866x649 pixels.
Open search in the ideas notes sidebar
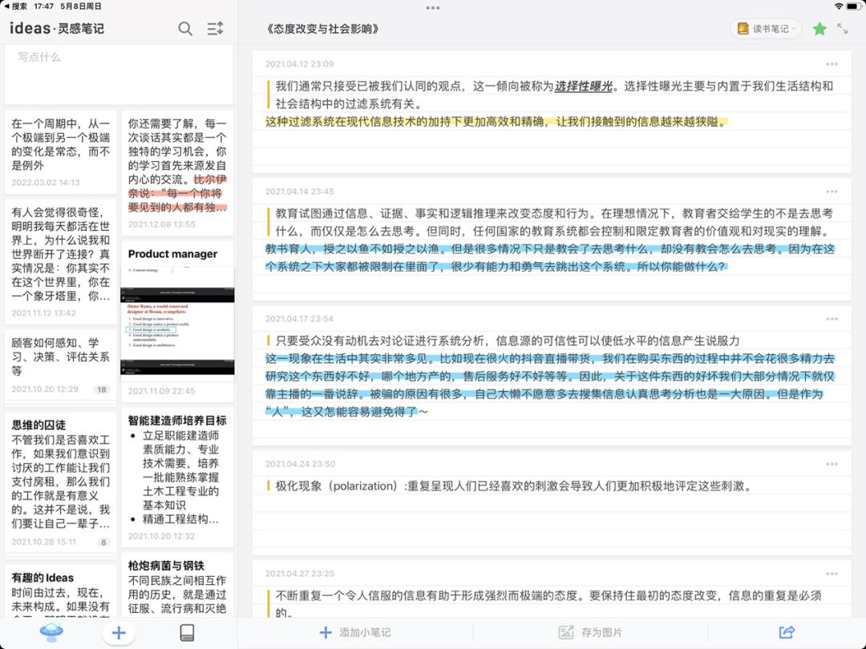click(x=185, y=28)
